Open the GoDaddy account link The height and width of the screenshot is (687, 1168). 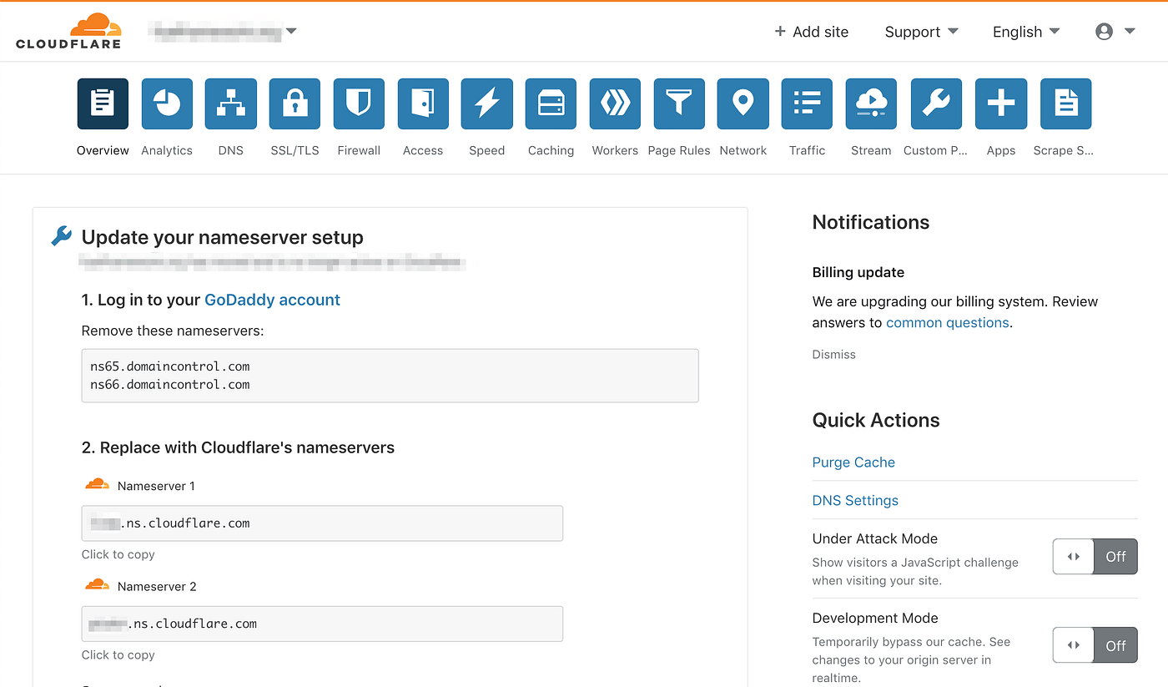272,300
